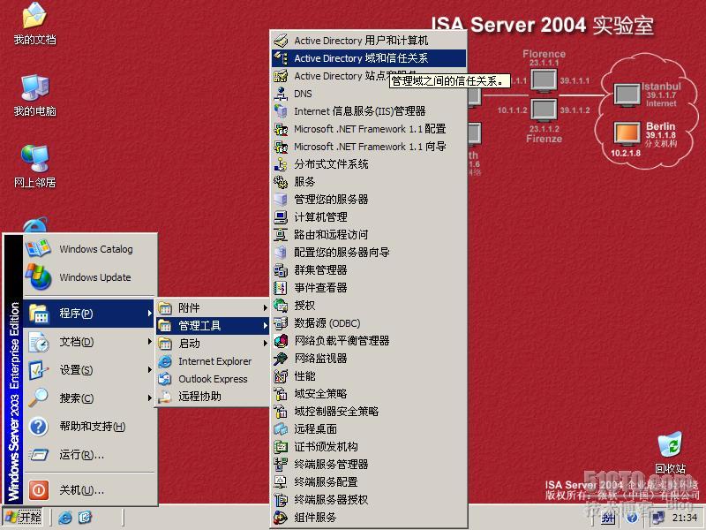Click the 性能 monitor icon
Image resolution: width=706 pixels, height=530 pixels.
(281, 376)
